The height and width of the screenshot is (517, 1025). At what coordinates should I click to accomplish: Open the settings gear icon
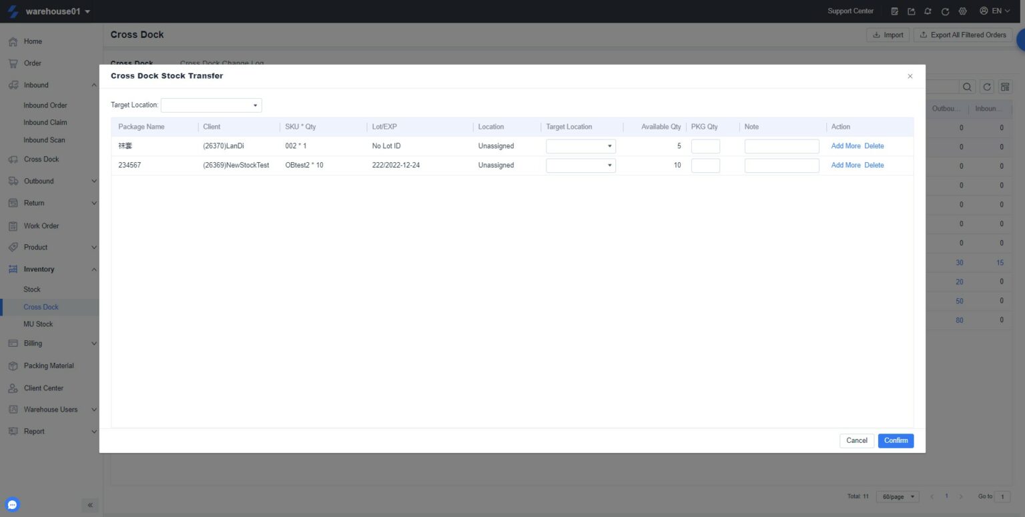tap(961, 11)
